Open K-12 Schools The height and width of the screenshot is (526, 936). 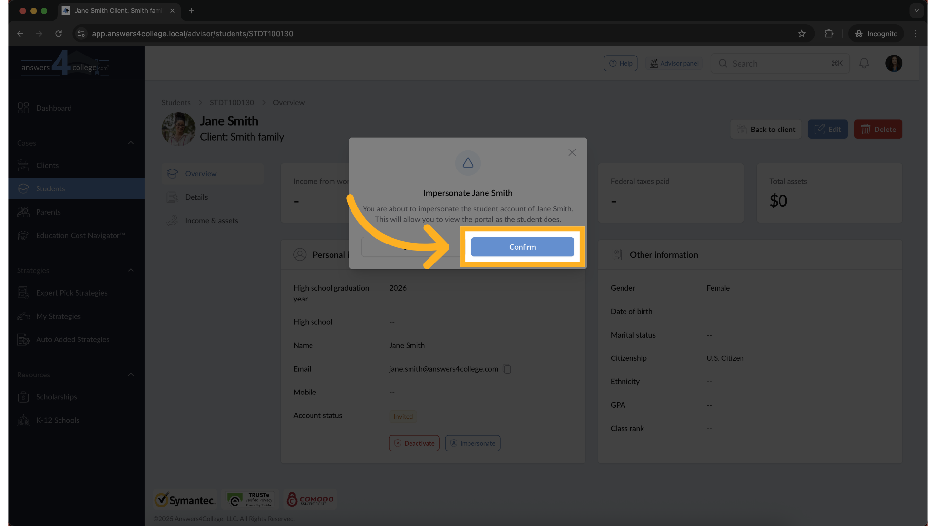[58, 420]
